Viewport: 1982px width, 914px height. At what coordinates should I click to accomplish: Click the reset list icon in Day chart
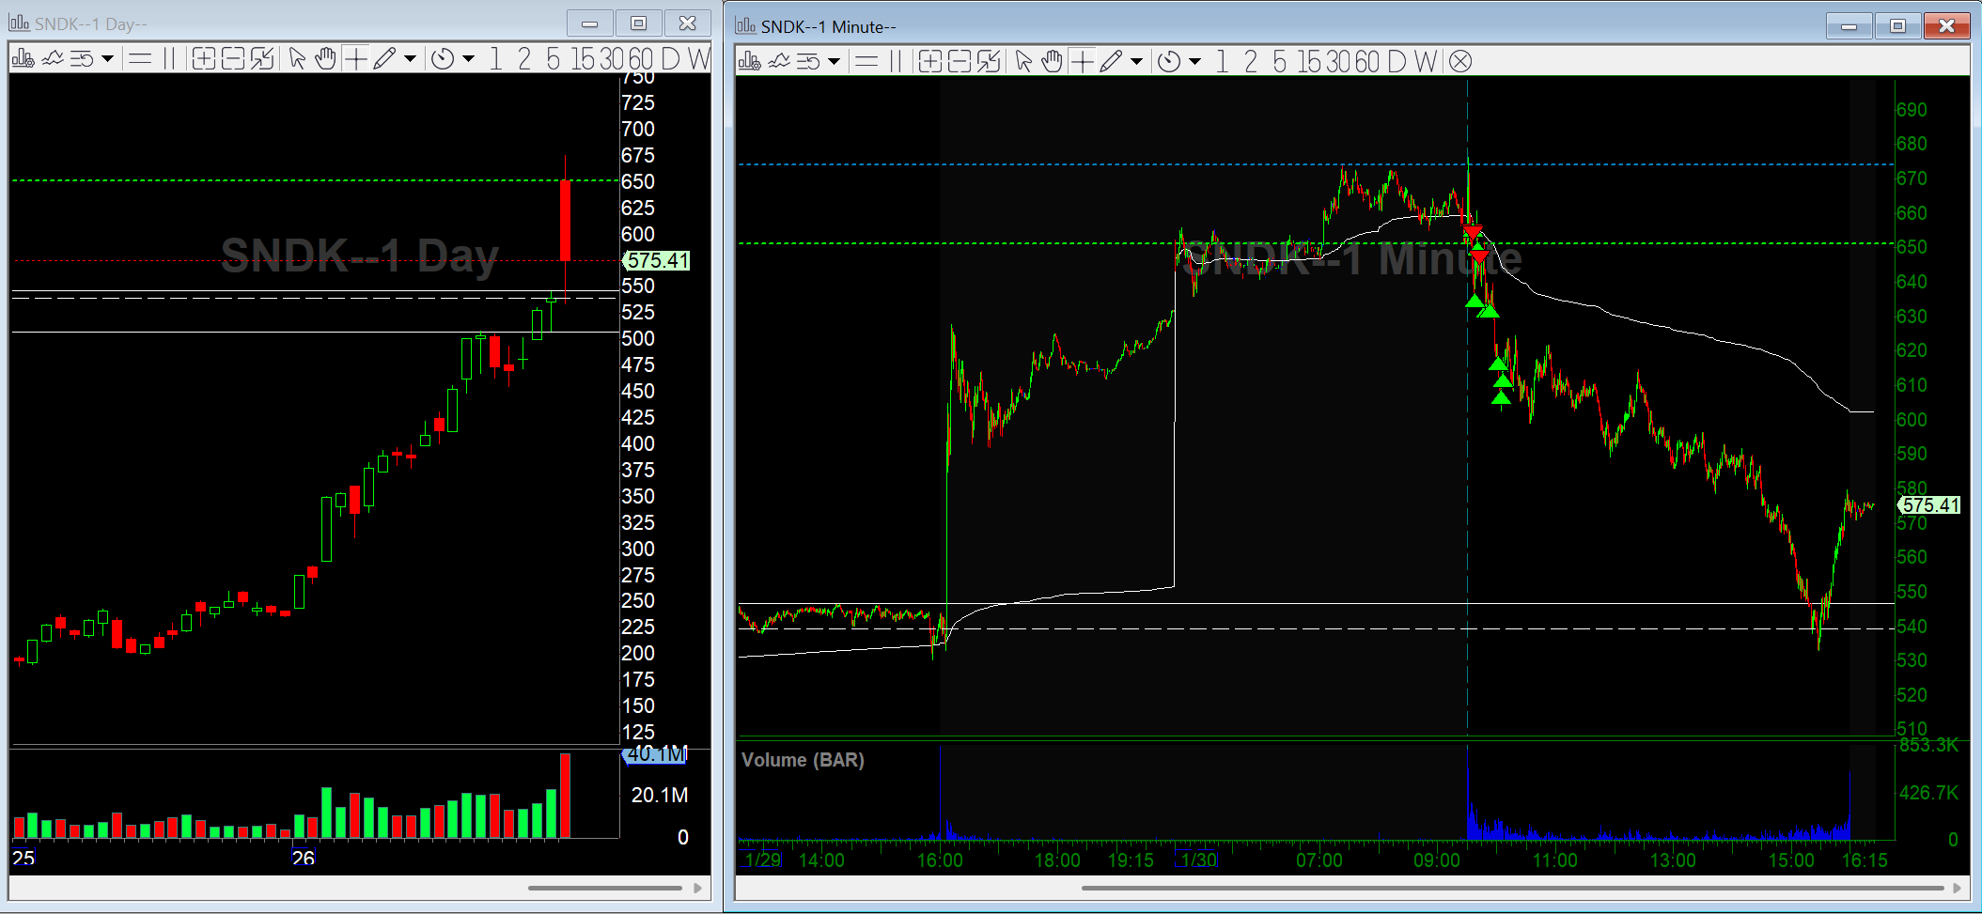pyautogui.click(x=83, y=59)
